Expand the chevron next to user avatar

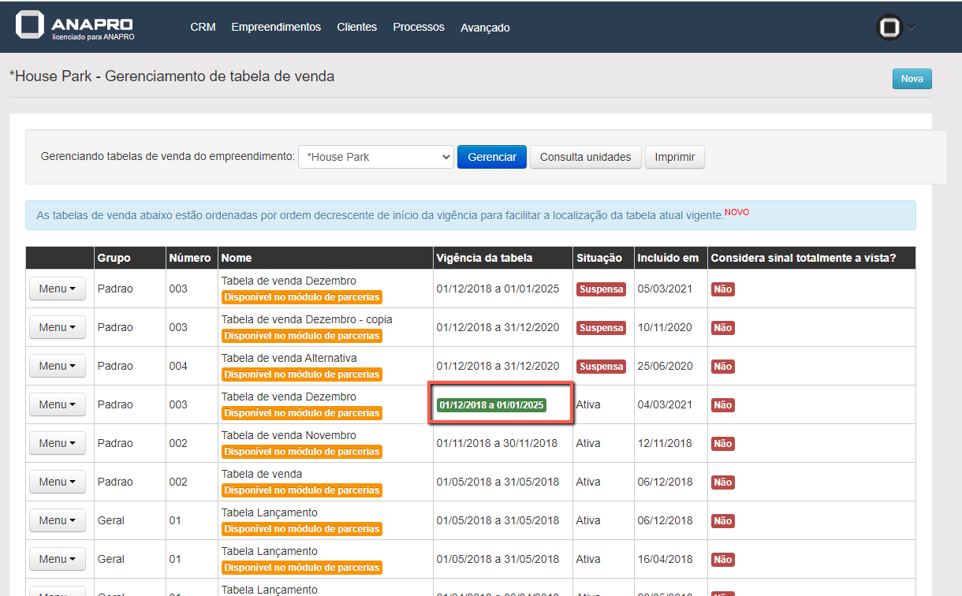tap(912, 28)
